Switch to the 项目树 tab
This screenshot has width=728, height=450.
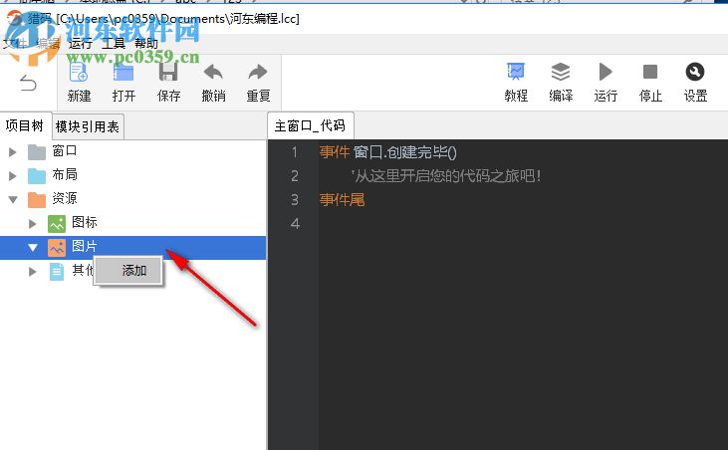pyautogui.click(x=25, y=125)
